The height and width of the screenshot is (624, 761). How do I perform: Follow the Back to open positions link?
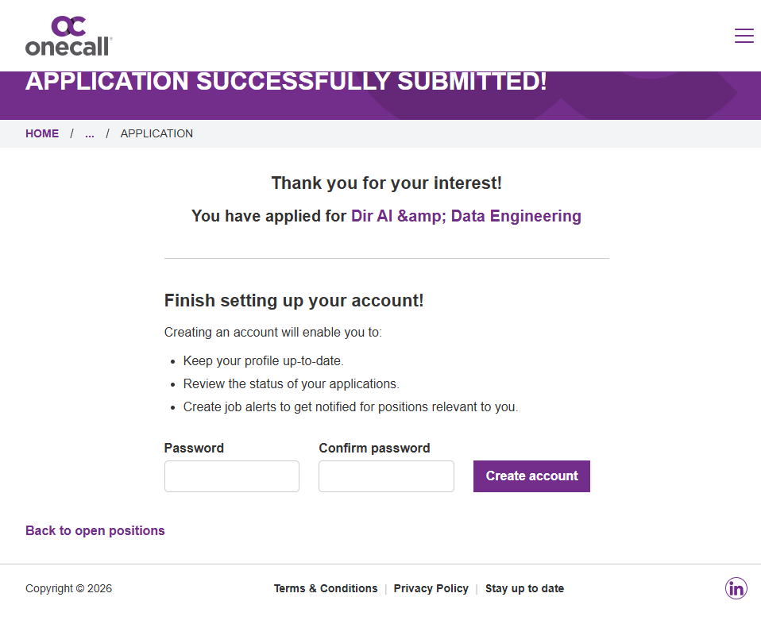click(95, 530)
